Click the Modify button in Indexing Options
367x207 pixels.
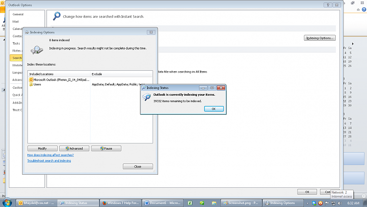pos(43,149)
